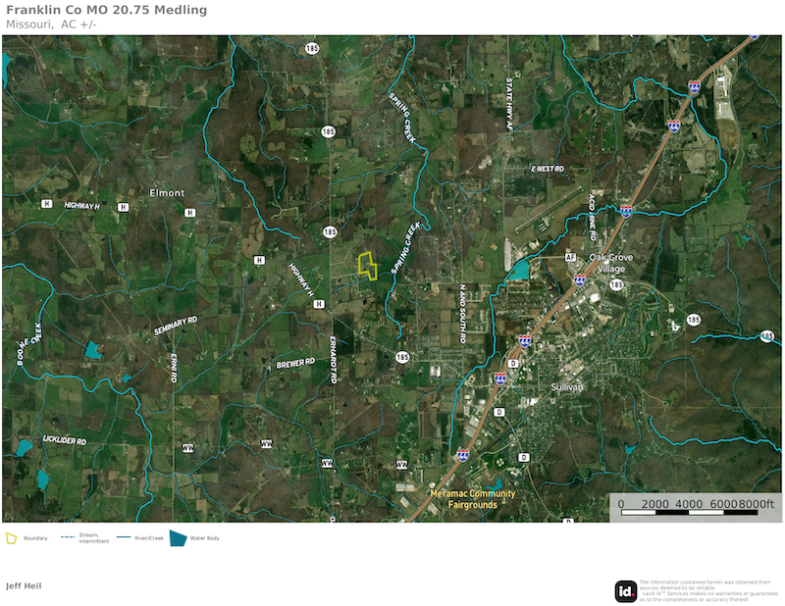The width and height of the screenshot is (785, 606).
Task: Click the Jeff Heil name text
Action: click(x=24, y=585)
